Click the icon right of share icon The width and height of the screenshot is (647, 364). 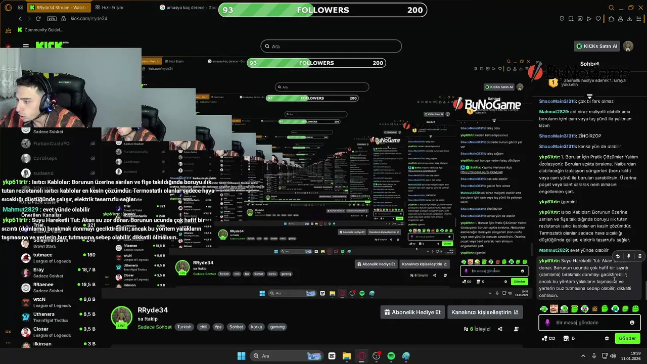coord(516,329)
